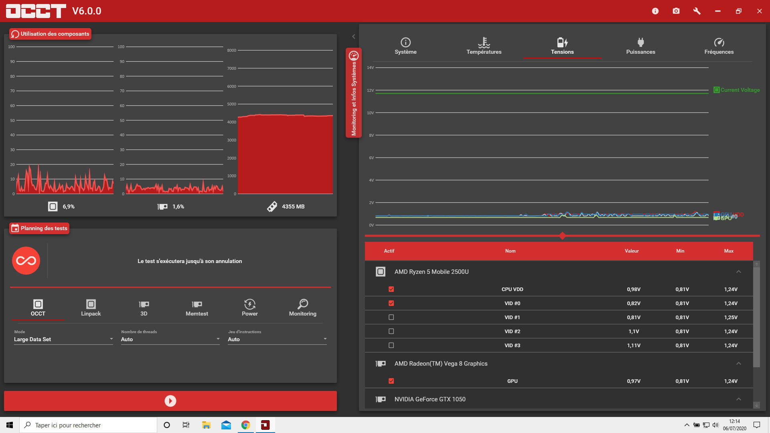Image resolution: width=770 pixels, height=433 pixels.
Task: Open the Mode dropdown Large Data Set
Action: (63, 339)
